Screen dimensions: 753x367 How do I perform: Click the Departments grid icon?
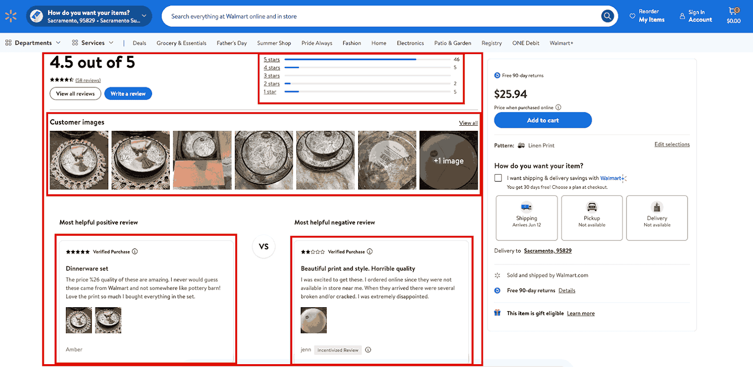pos(8,43)
